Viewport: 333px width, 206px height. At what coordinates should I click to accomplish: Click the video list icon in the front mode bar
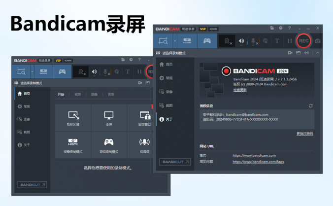click(x=290, y=53)
